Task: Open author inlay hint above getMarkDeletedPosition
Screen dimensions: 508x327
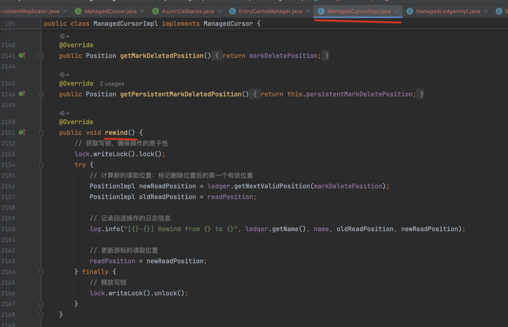Action: coord(64,36)
